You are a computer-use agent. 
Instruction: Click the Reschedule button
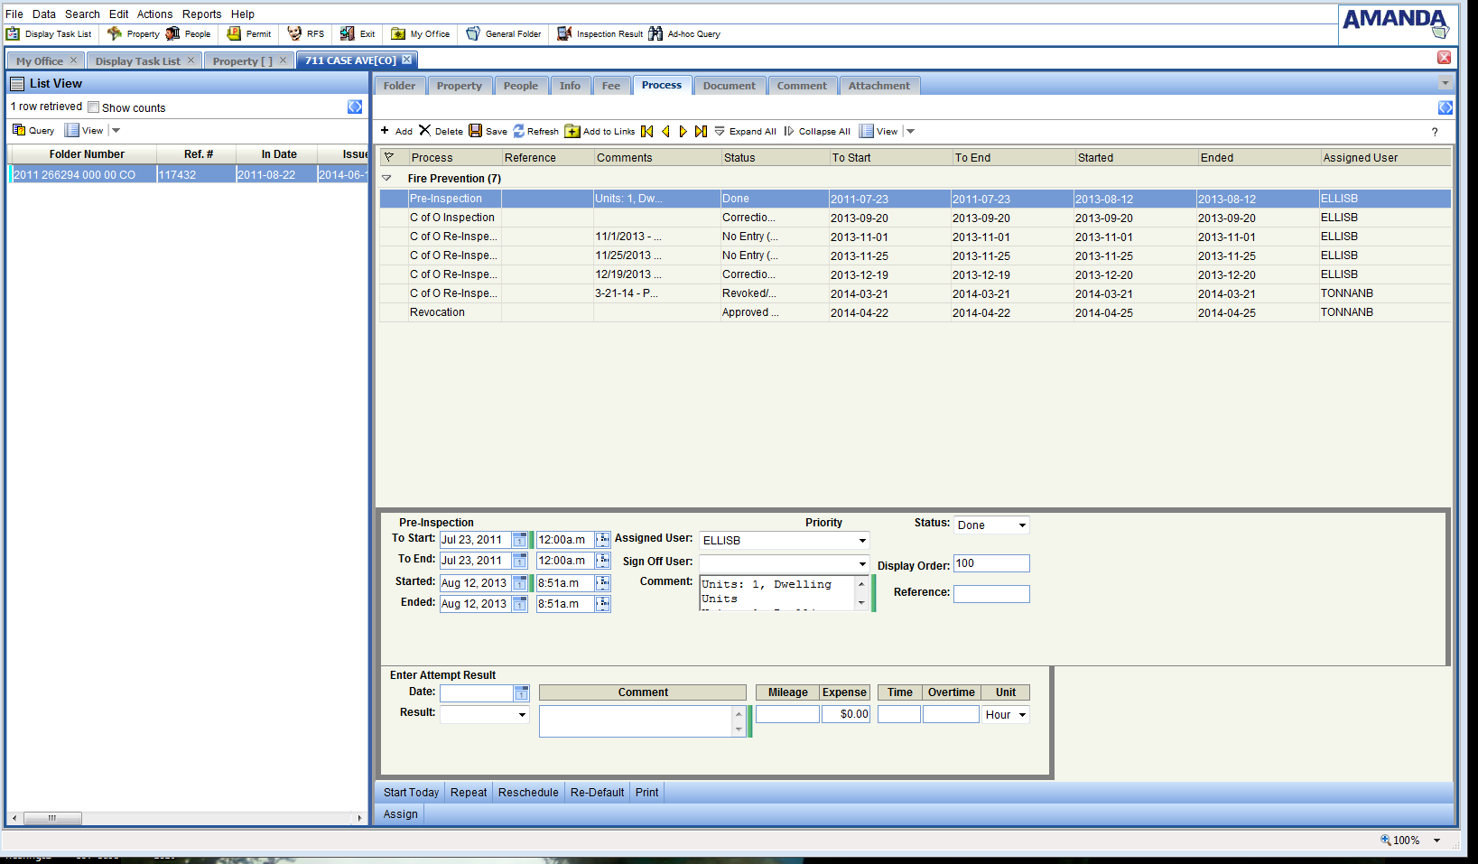528,793
